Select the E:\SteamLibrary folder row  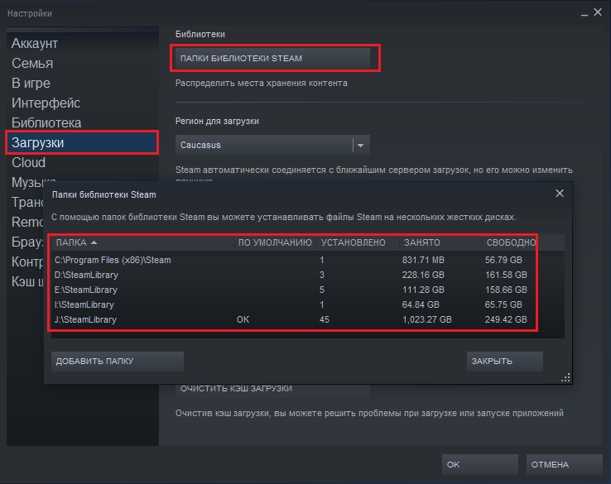coord(308,290)
